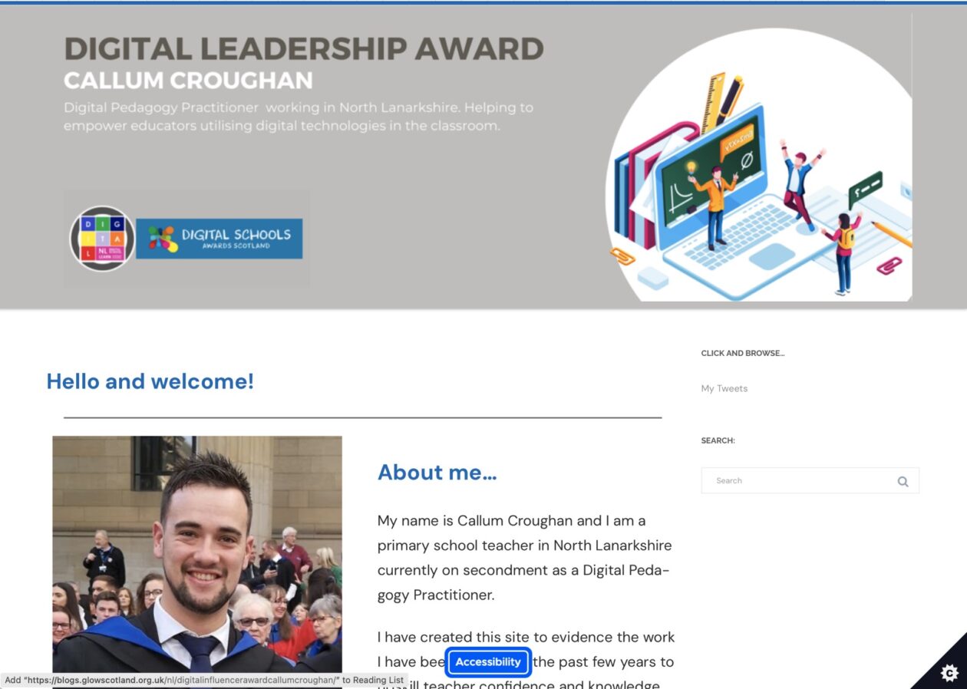Click the CALLUM CROUGHAN name in the header
Image resolution: width=967 pixels, height=689 pixels.
(188, 80)
